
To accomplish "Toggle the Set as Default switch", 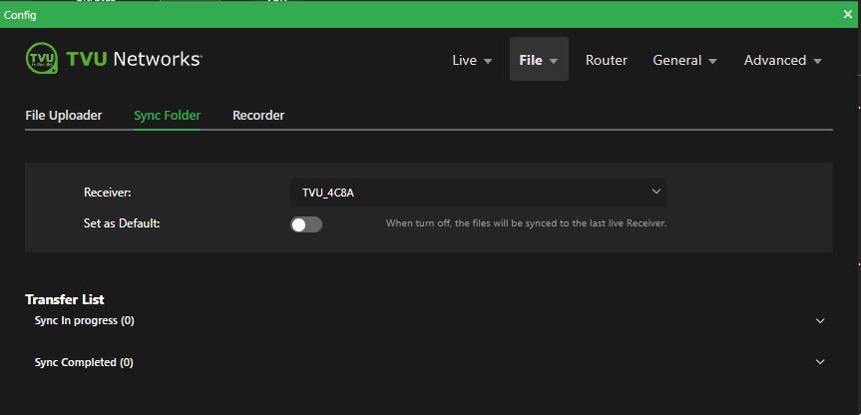I will [306, 224].
